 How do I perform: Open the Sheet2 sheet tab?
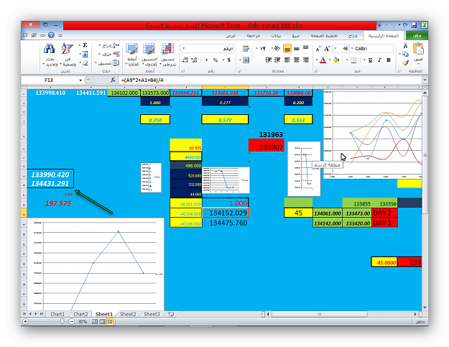[x=128, y=314]
